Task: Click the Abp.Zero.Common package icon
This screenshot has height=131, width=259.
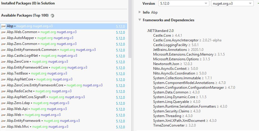Action: (3, 44)
